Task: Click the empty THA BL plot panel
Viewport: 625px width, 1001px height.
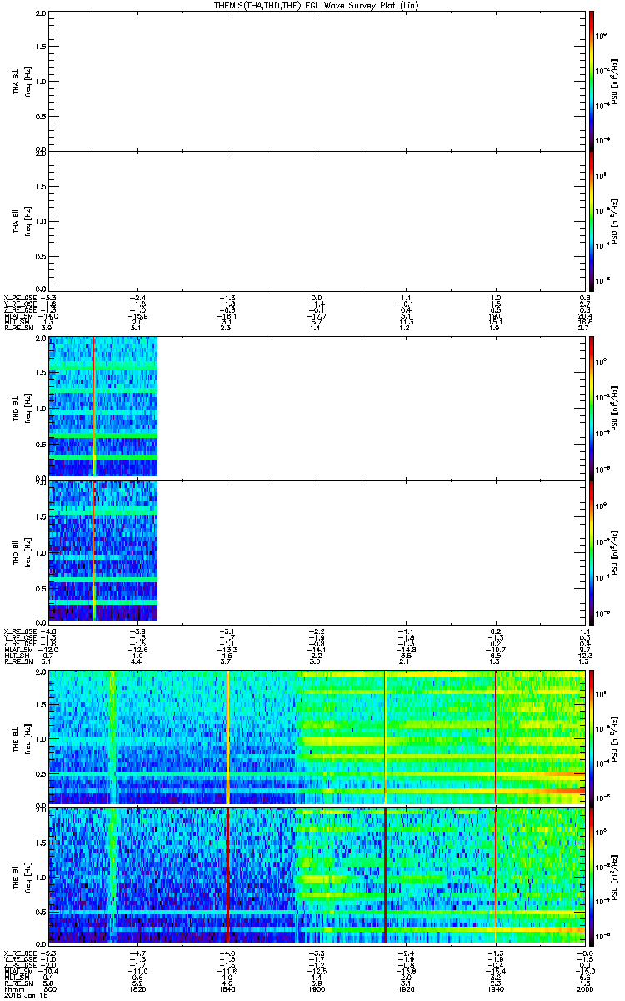Action: pos(317,79)
